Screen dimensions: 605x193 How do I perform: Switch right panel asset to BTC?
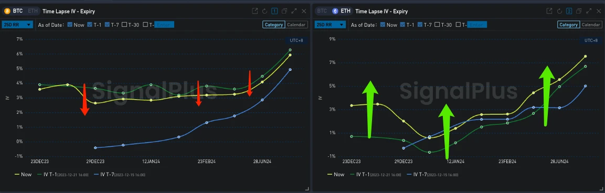pos(323,11)
